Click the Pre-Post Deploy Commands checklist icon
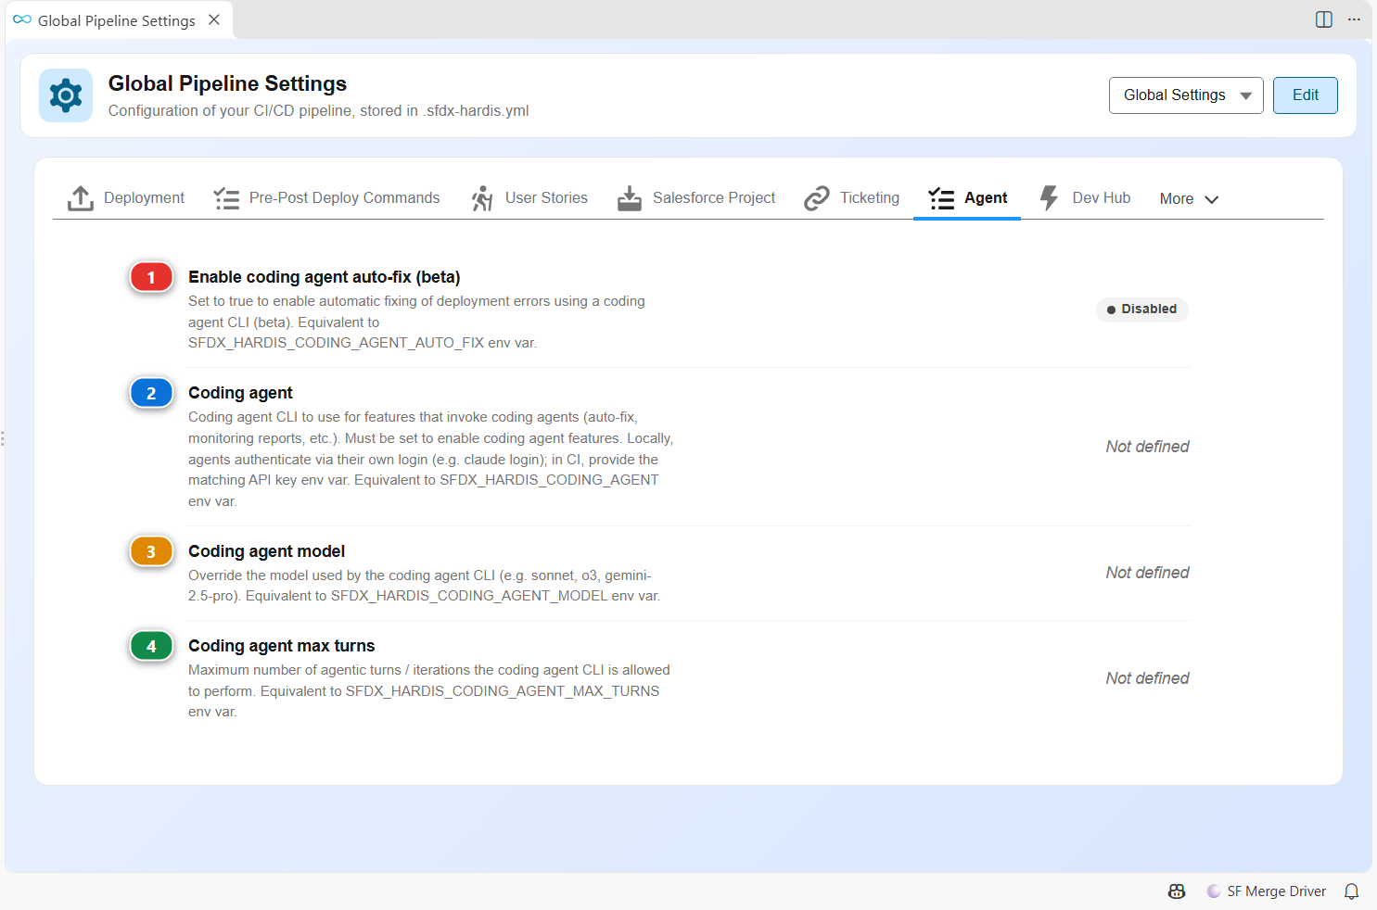The height and width of the screenshot is (910, 1377). pos(226,198)
